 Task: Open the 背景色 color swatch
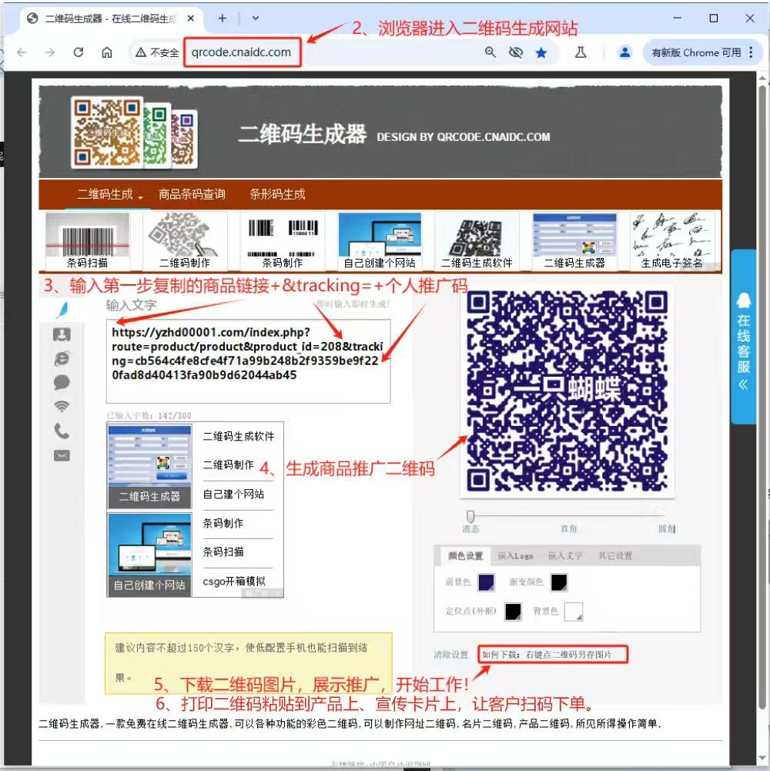coord(574,612)
